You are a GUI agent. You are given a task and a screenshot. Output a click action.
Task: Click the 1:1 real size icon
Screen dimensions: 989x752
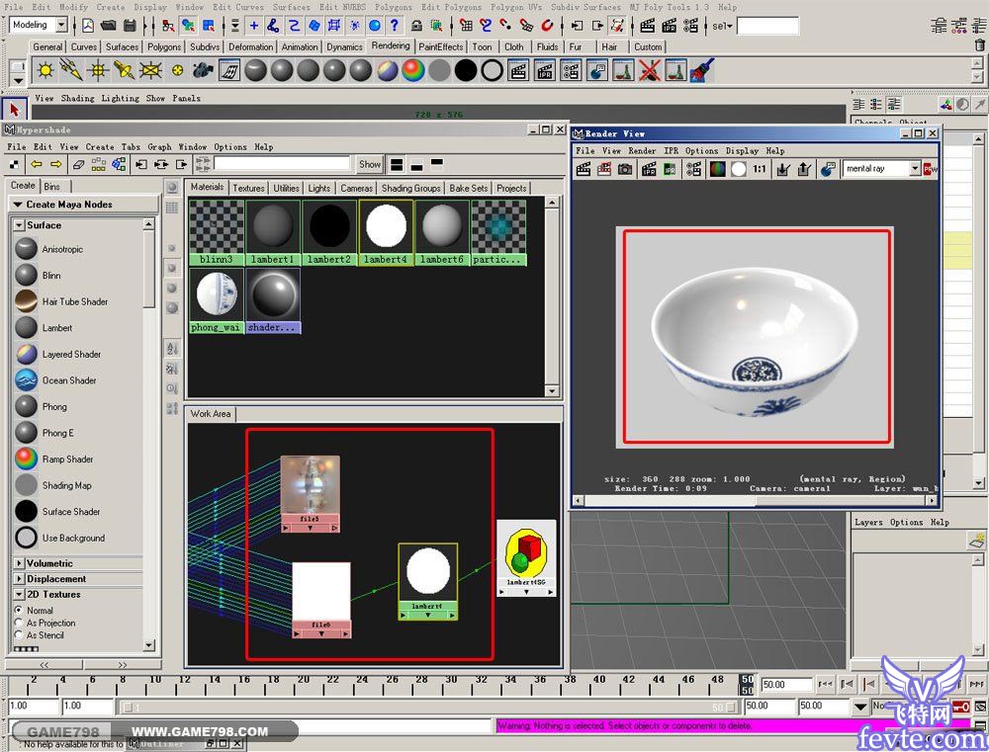[759, 169]
